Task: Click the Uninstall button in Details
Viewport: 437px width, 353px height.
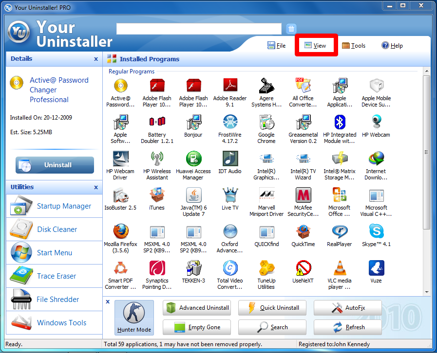Action: point(55,165)
